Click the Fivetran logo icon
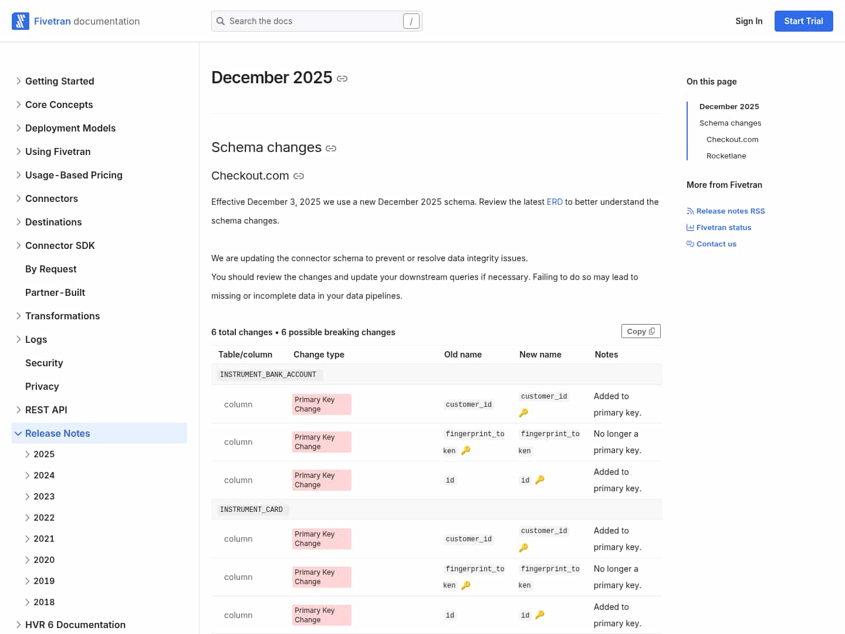 coord(21,21)
